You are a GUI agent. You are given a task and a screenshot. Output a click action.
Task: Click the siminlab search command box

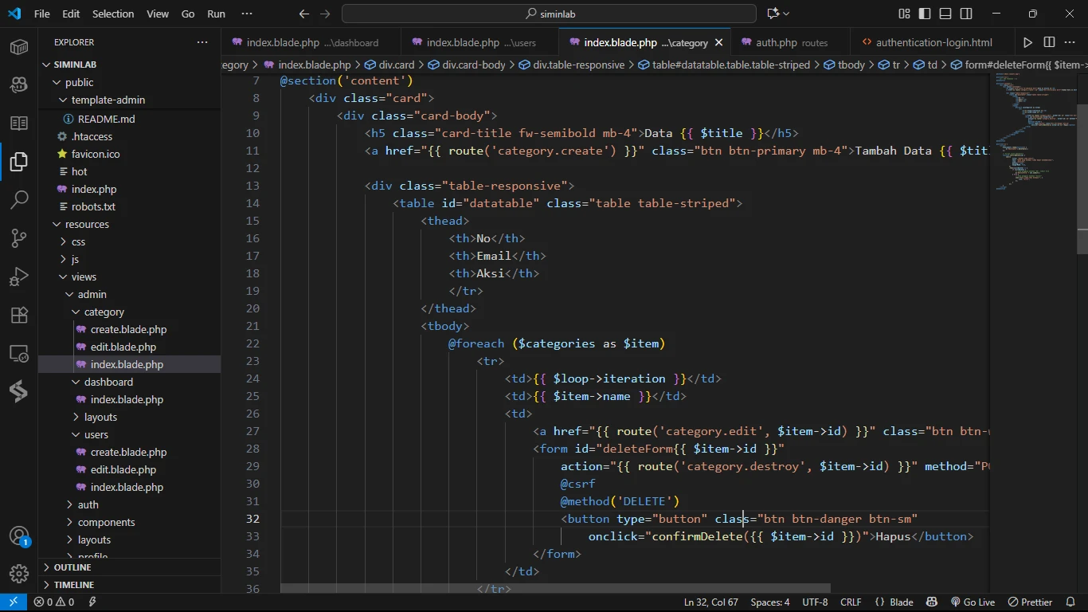point(549,14)
